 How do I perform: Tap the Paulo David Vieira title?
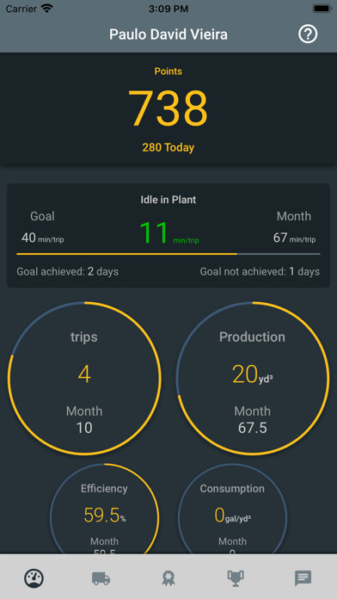coord(168,34)
